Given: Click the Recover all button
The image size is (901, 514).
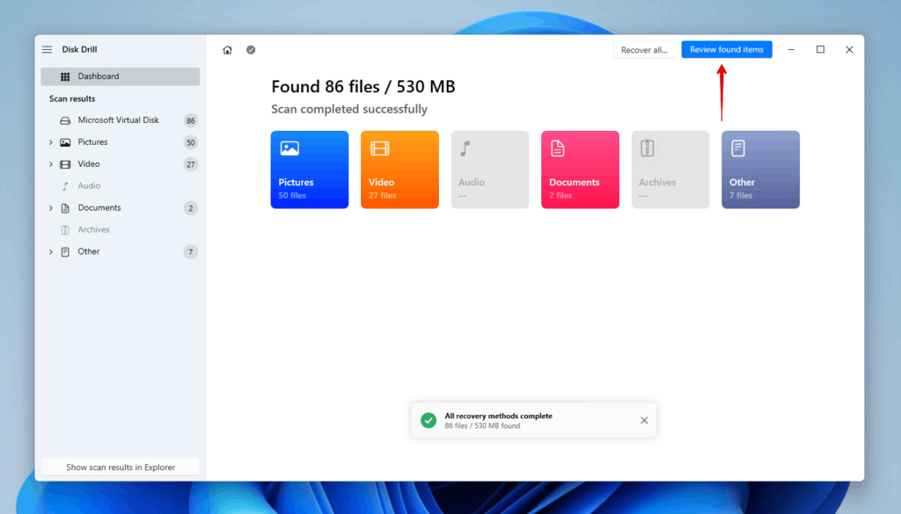Looking at the screenshot, I should [644, 49].
